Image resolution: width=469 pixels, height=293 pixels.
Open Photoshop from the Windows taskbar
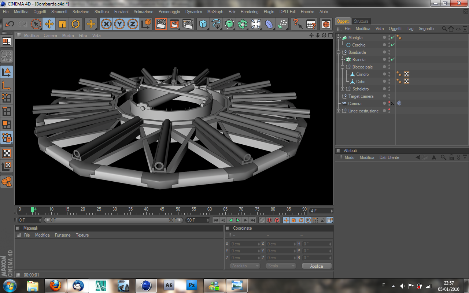192,285
